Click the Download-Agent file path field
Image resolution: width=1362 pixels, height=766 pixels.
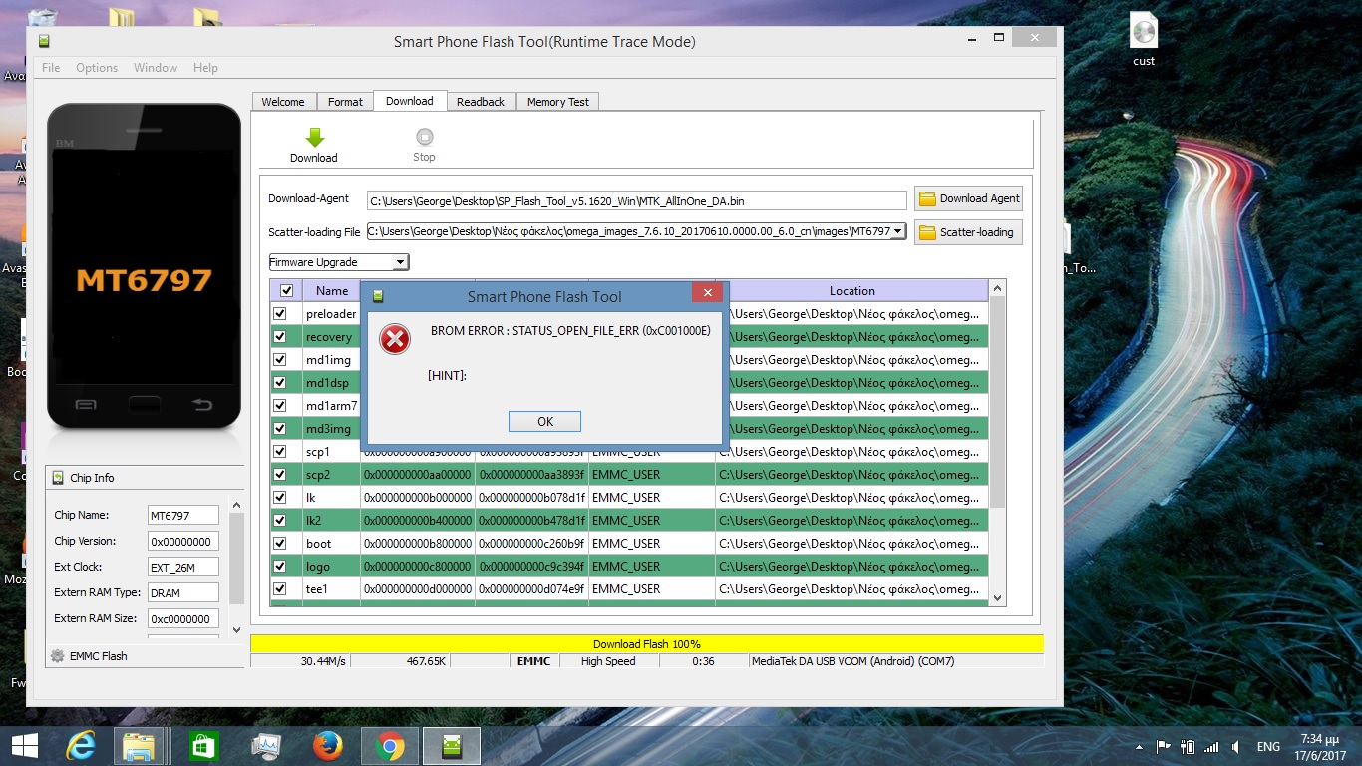click(636, 201)
